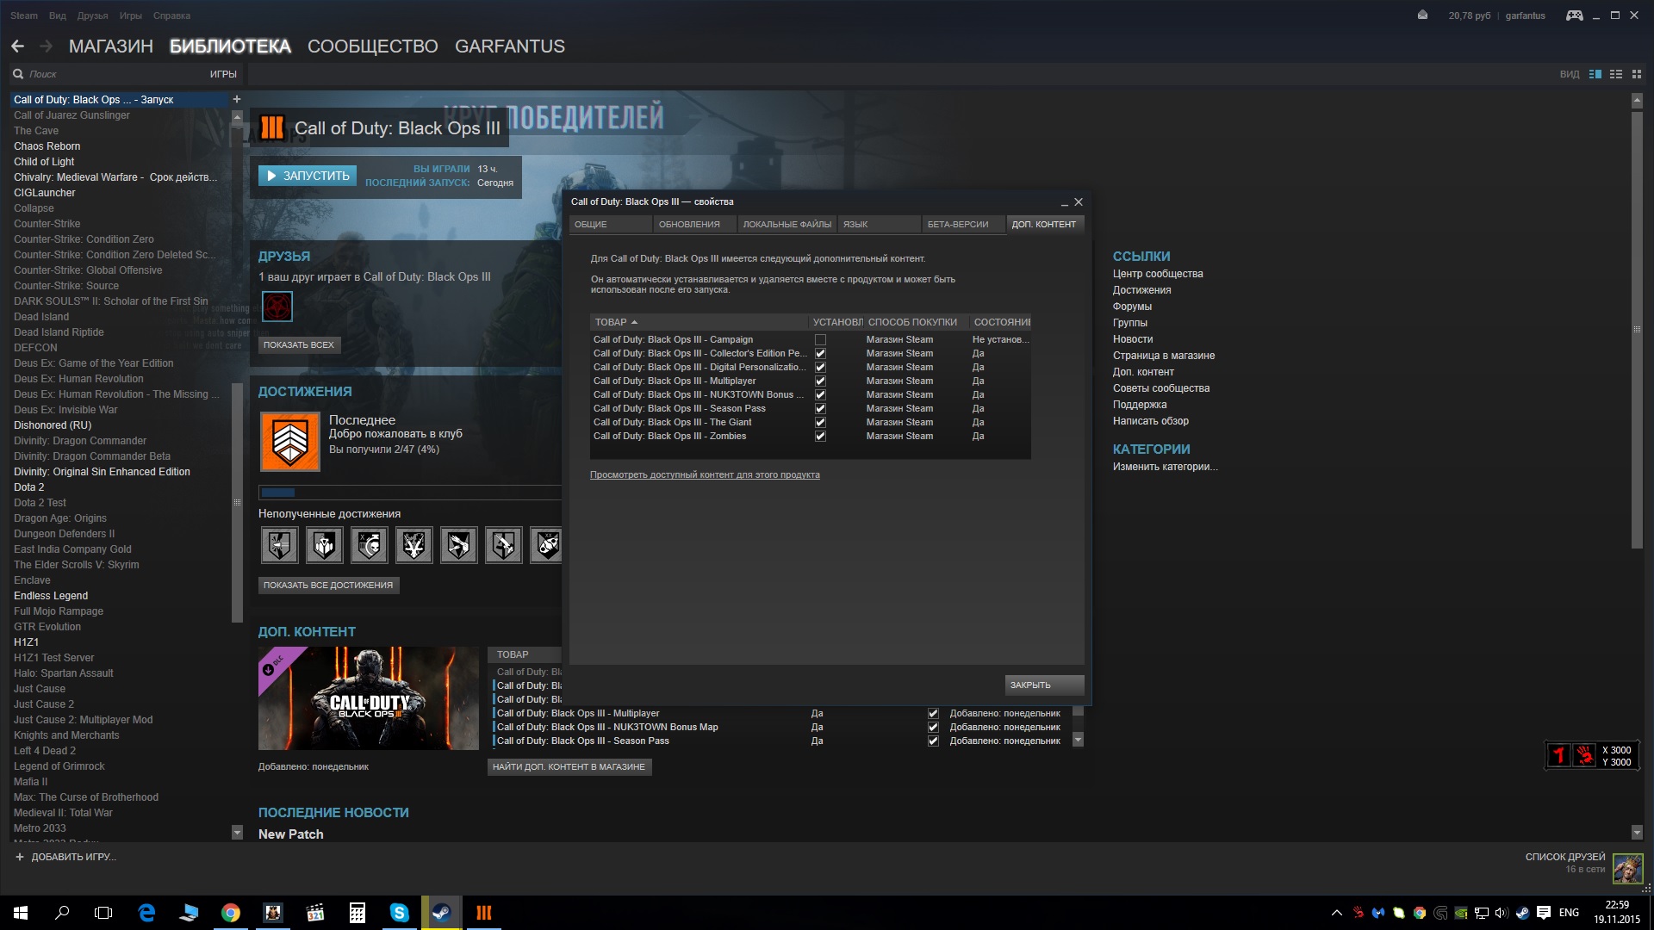Open garfantus account dropdown at top
Viewport: 1654px width, 930px height.
1525,15
